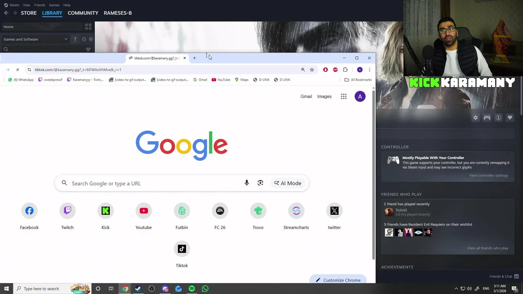The image size is (523, 294).
Task: Search by image with Google Lens icon
Action: (x=260, y=183)
